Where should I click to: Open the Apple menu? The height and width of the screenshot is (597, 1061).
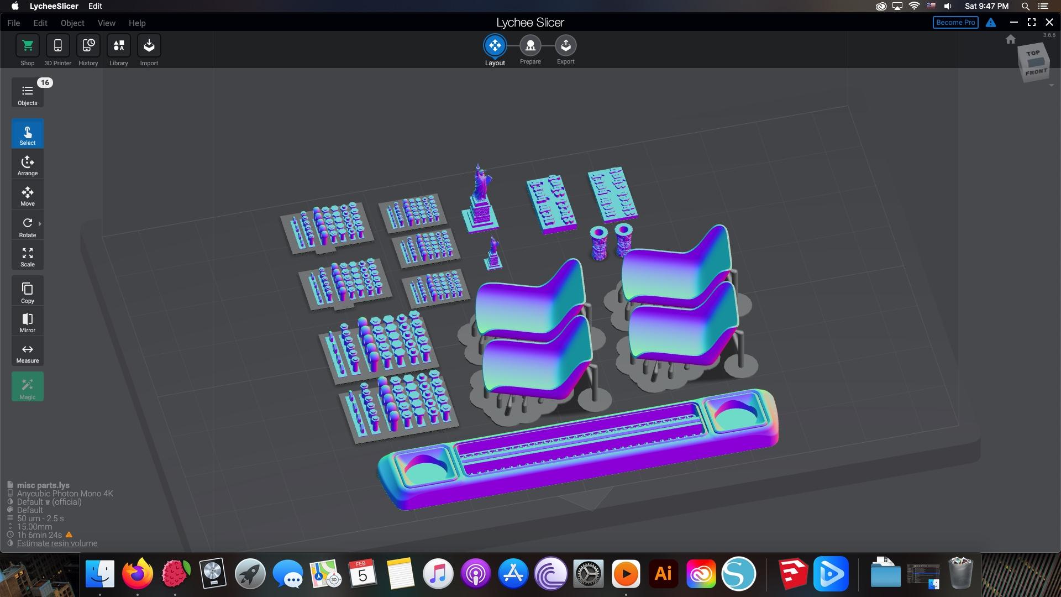click(x=15, y=6)
